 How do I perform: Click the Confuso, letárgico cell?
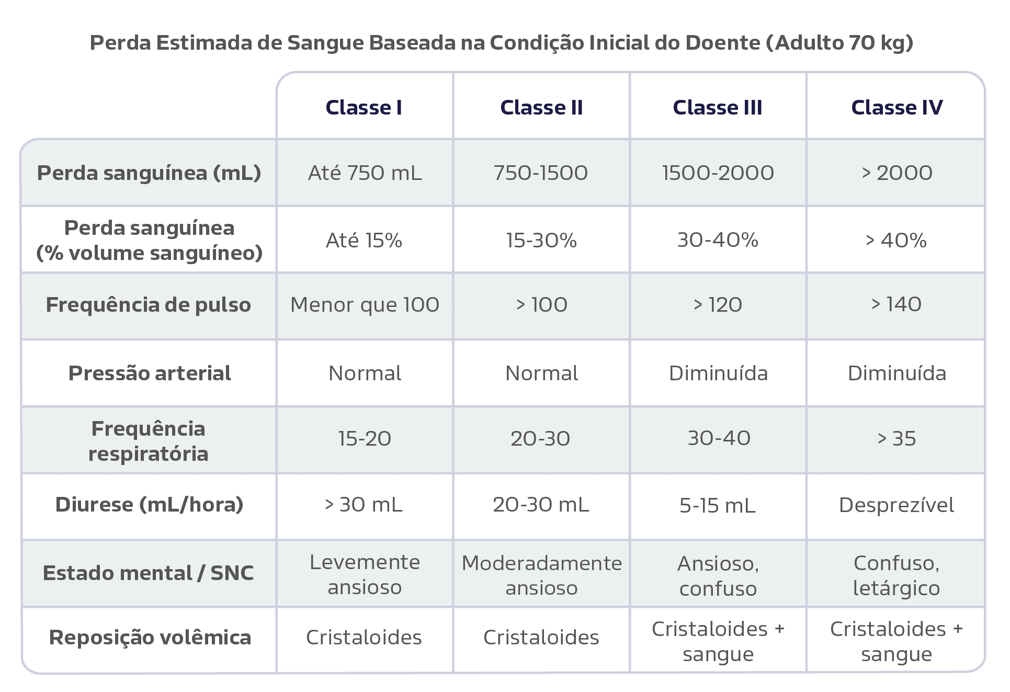896,575
